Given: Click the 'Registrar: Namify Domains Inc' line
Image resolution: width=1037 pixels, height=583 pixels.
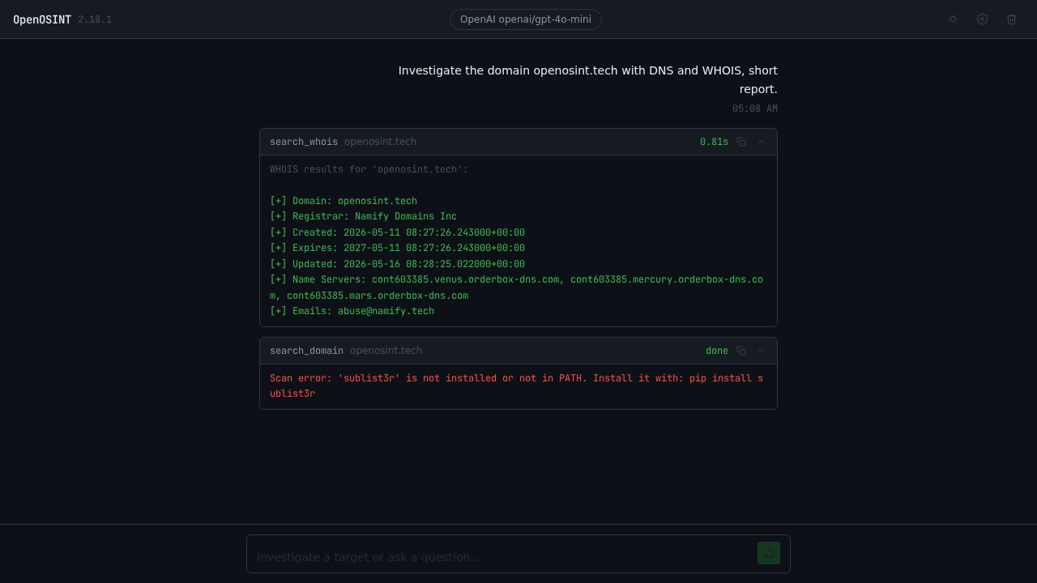Looking at the screenshot, I should point(363,216).
